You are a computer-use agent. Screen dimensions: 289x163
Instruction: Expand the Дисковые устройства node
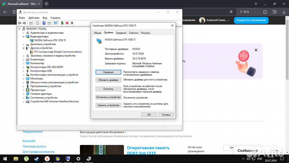pyautogui.click(x=23, y=44)
